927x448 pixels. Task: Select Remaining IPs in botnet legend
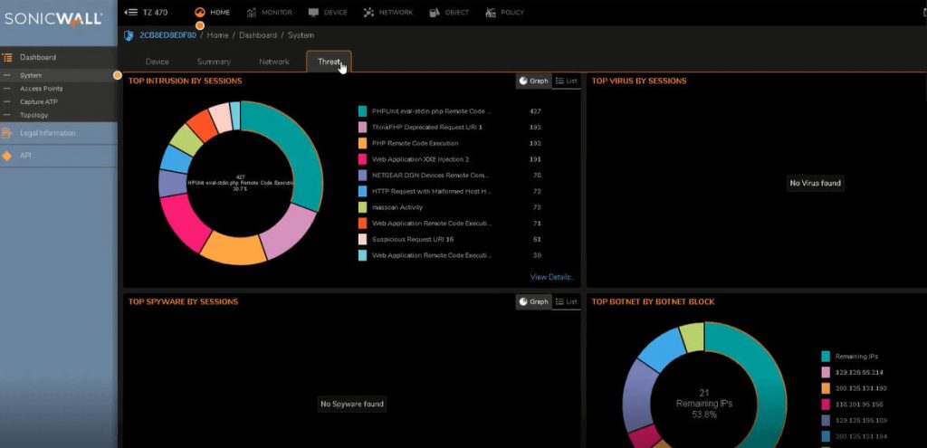click(856, 357)
